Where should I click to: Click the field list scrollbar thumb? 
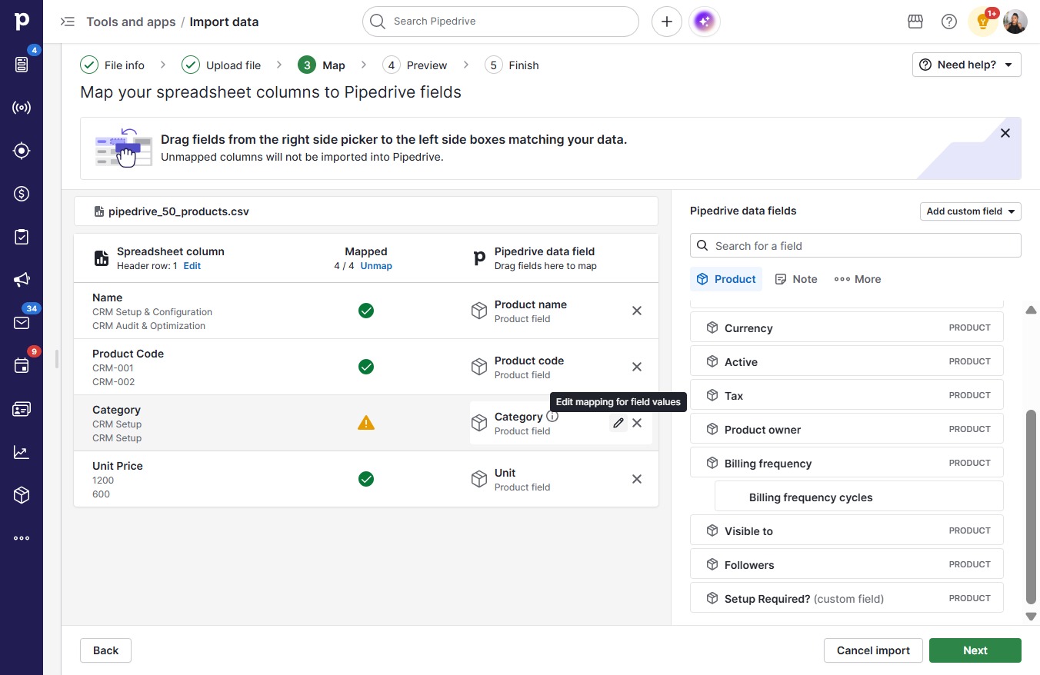1032,507
